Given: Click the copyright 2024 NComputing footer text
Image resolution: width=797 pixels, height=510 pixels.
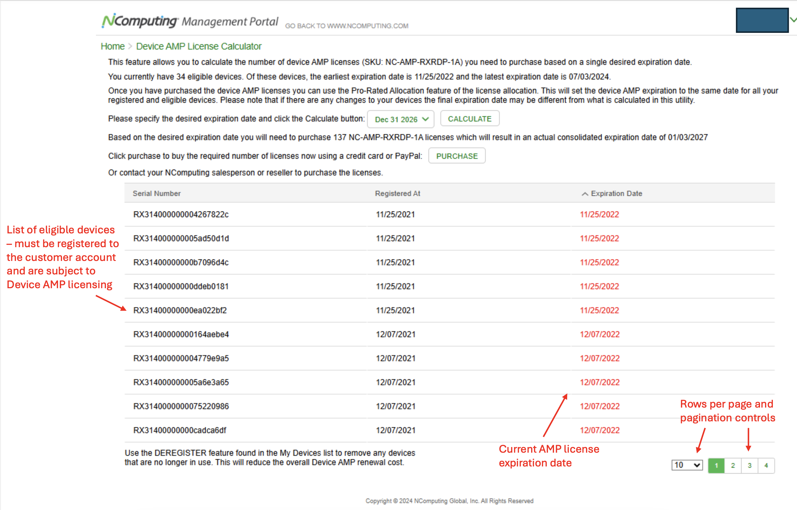Looking at the screenshot, I should pyautogui.click(x=449, y=501).
